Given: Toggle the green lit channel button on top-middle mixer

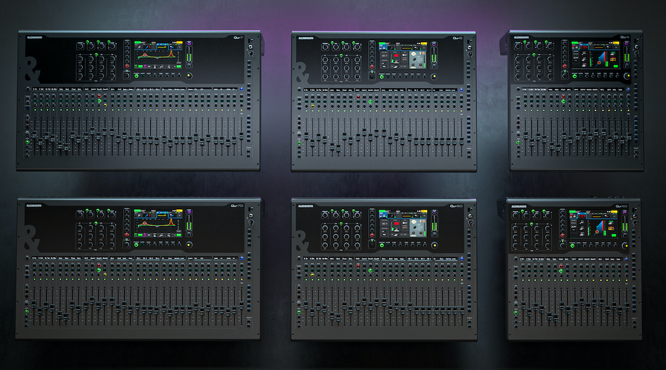Looking at the screenshot, I should 371,103.
